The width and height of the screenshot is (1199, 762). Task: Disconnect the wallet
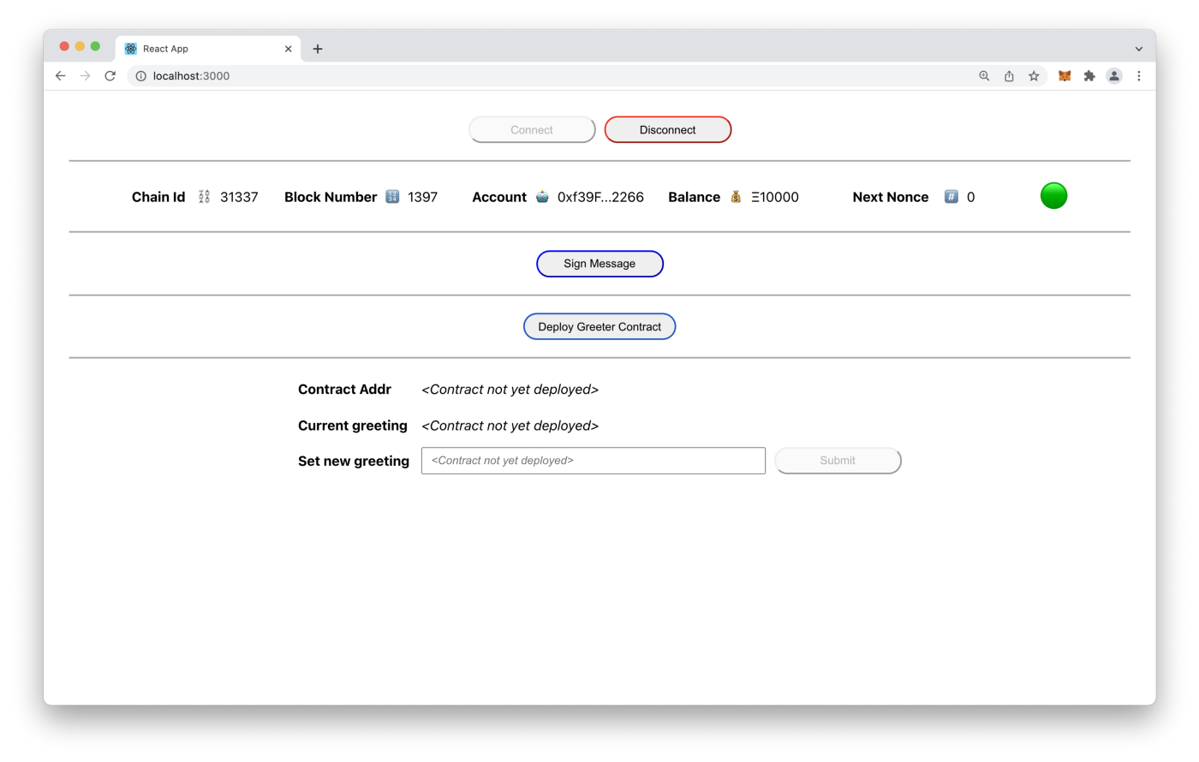point(668,130)
